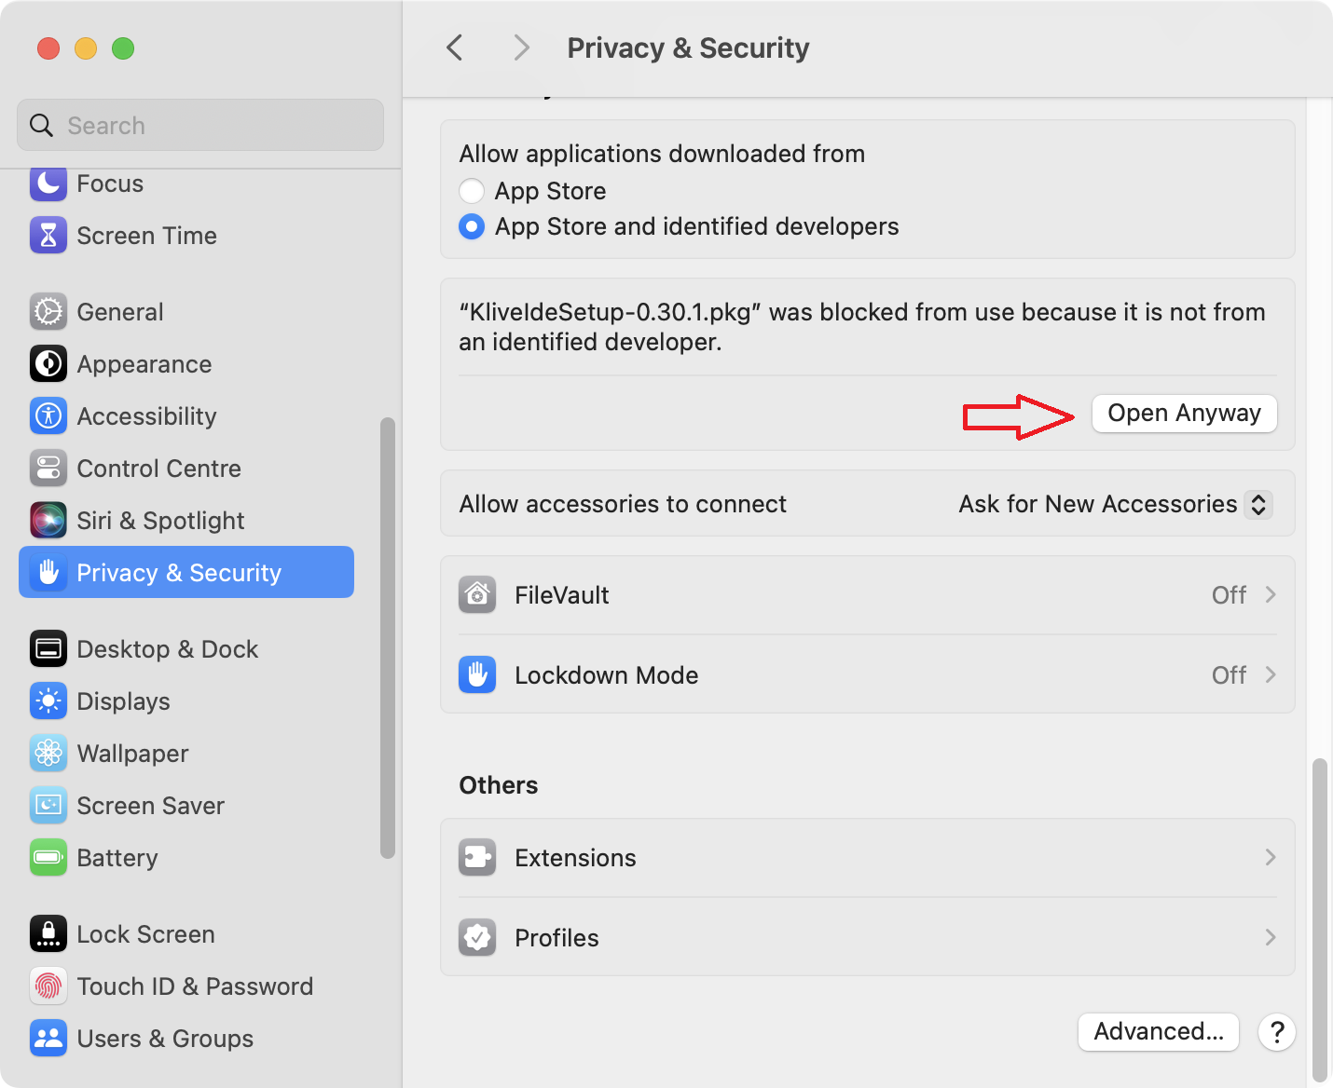Open the Allow accessories to connect dropdown
The height and width of the screenshot is (1088, 1333).
click(1116, 504)
